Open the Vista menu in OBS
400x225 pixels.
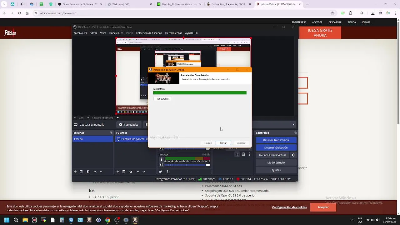click(x=103, y=33)
